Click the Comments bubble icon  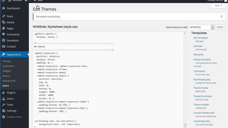(x=4, y=34)
